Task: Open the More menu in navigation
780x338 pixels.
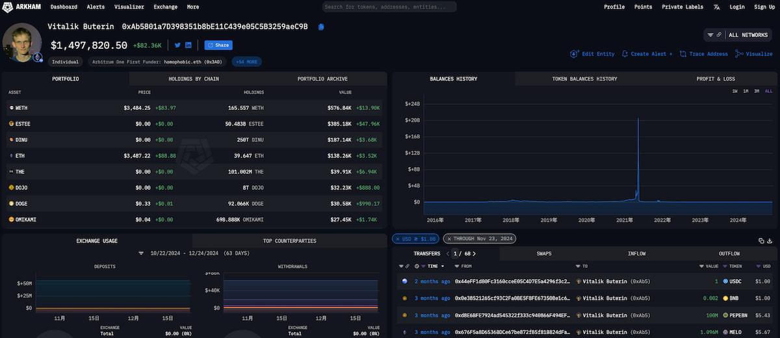Action: (x=193, y=7)
